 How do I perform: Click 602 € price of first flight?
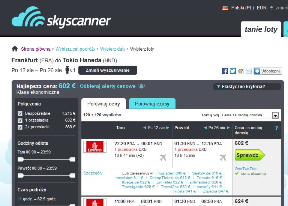(x=241, y=143)
